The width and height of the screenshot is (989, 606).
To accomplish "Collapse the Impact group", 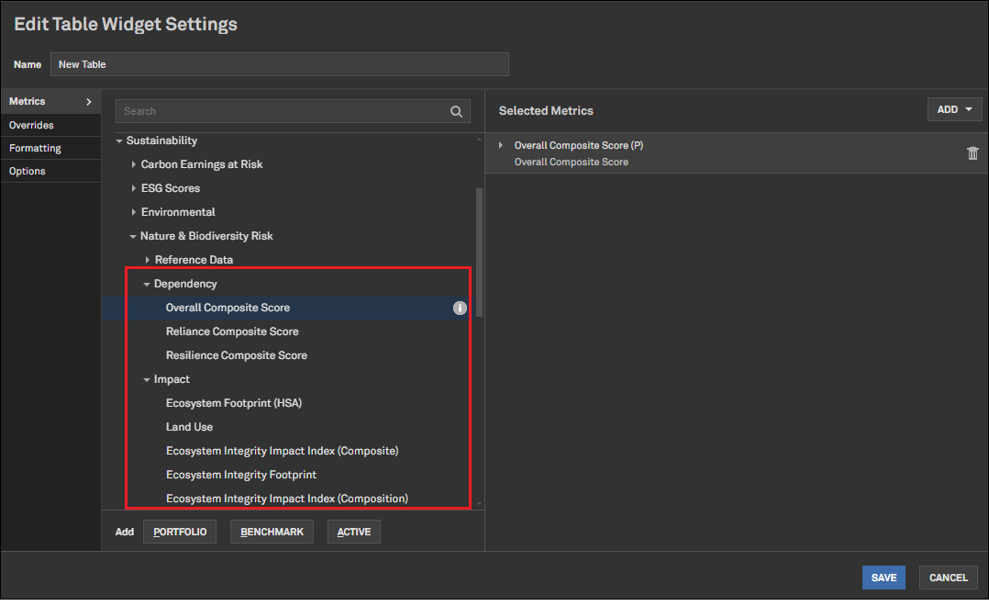I will (147, 380).
